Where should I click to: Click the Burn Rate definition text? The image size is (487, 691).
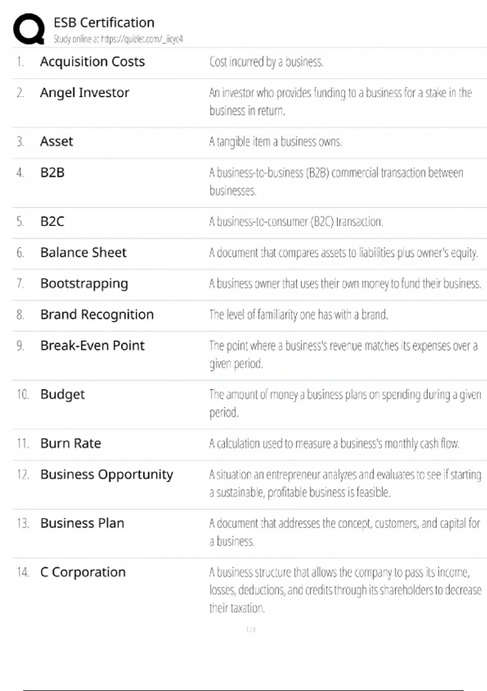(334, 443)
